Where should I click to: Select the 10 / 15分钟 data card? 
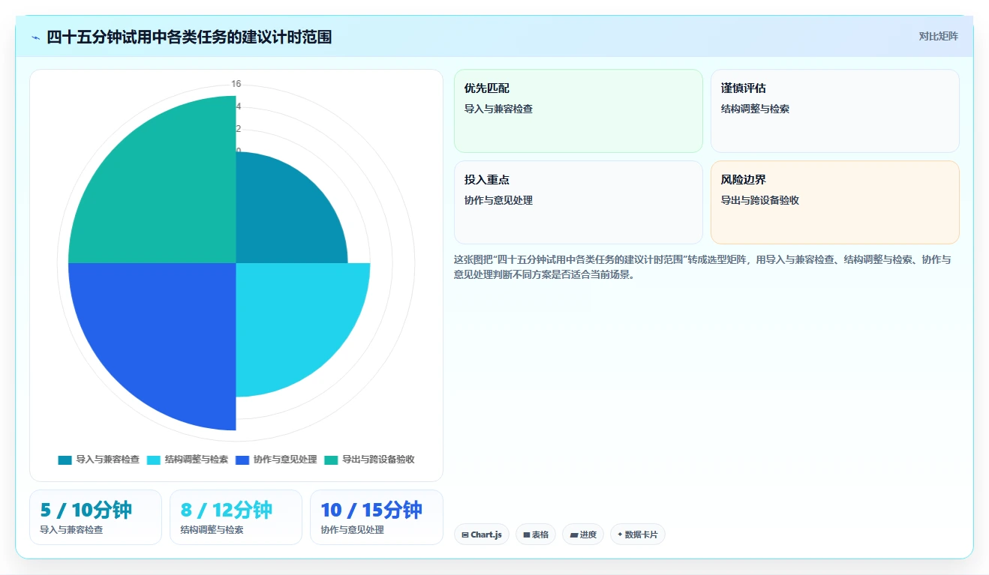(x=377, y=517)
